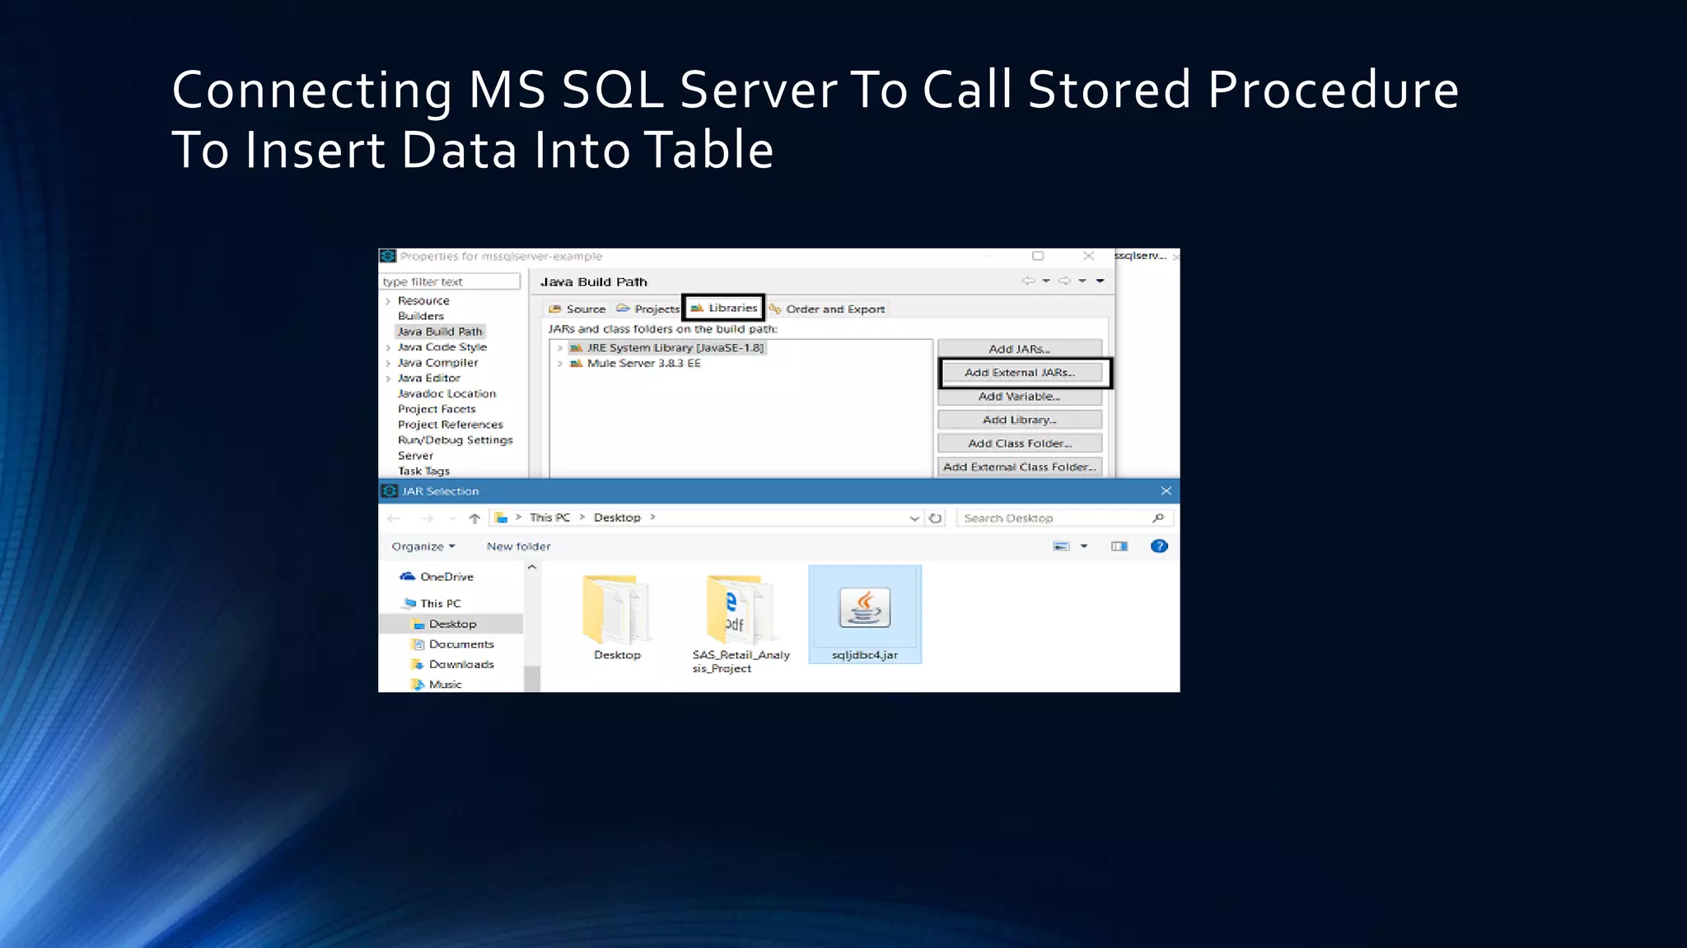The width and height of the screenshot is (1687, 948).
Task: Select Project References entry
Action: tap(450, 425)
